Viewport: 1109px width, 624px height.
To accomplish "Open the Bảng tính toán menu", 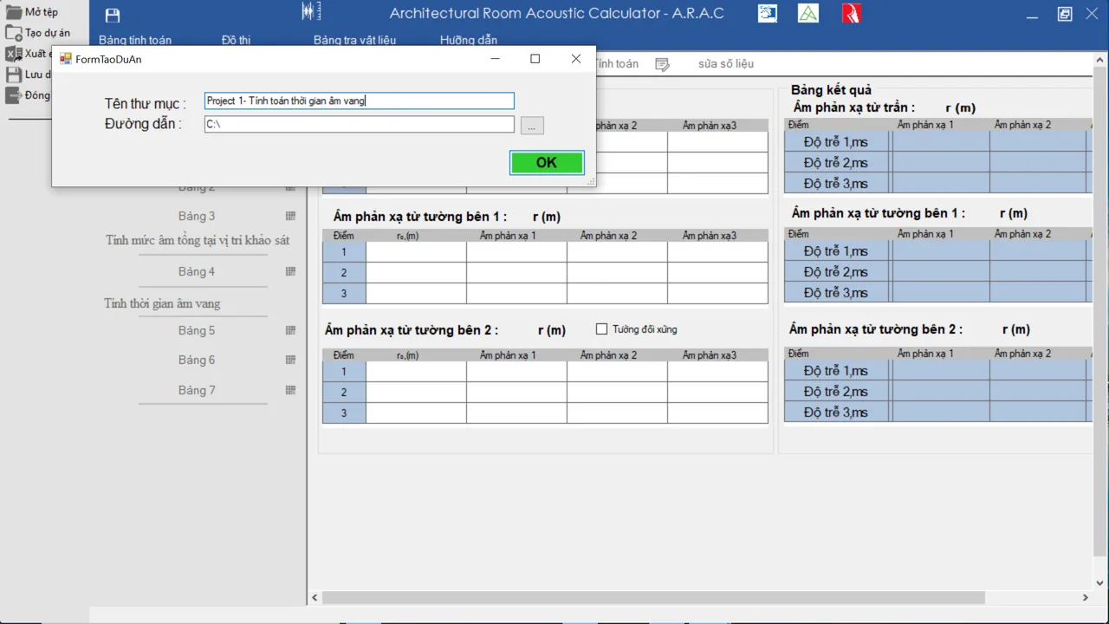I will (135, 41).
